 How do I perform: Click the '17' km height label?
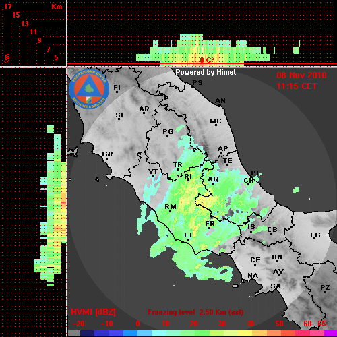point(8,7)
